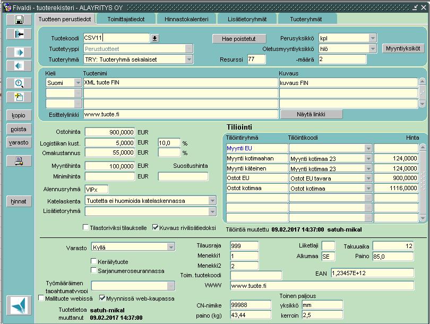Open Varasto dropdown showing Kyllä
The height and width of the screenshot is (324, 430).
point(171,247)
